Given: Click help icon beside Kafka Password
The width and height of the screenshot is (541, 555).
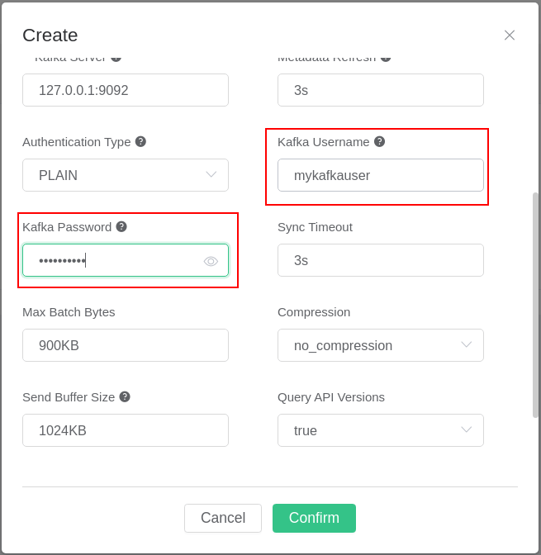Looking at the screenshot, I should click(x=121, y=226).
